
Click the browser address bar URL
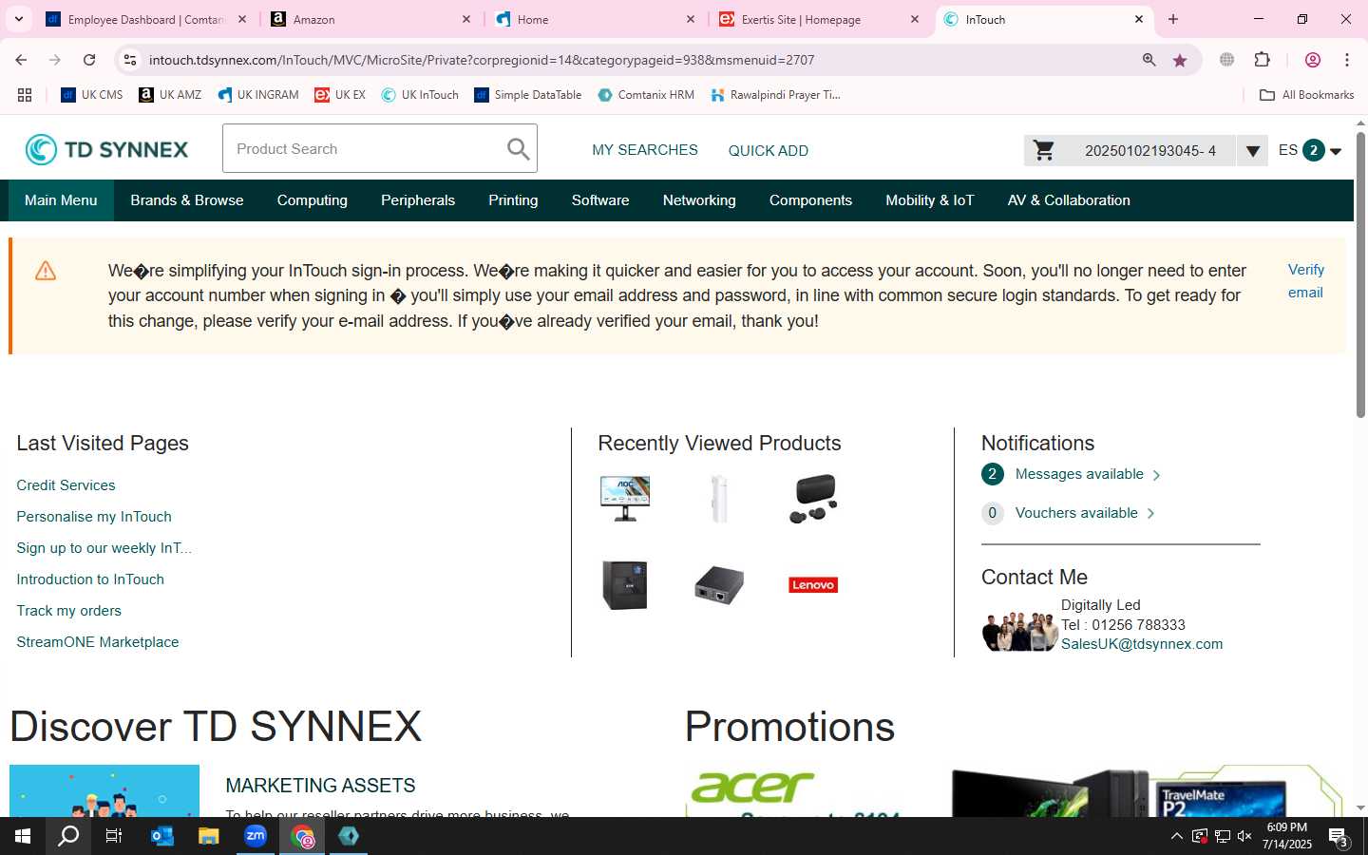[482, 60]
